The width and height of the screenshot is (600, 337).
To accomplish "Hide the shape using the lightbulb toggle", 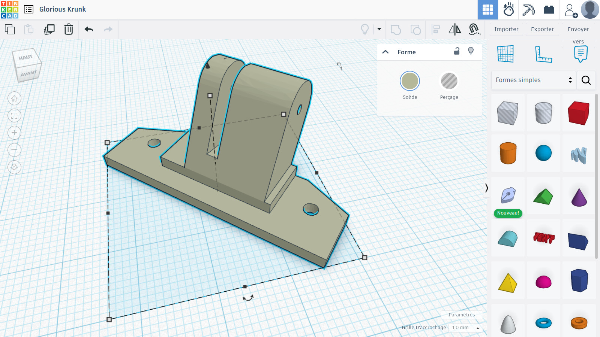I will pos(471,52).
